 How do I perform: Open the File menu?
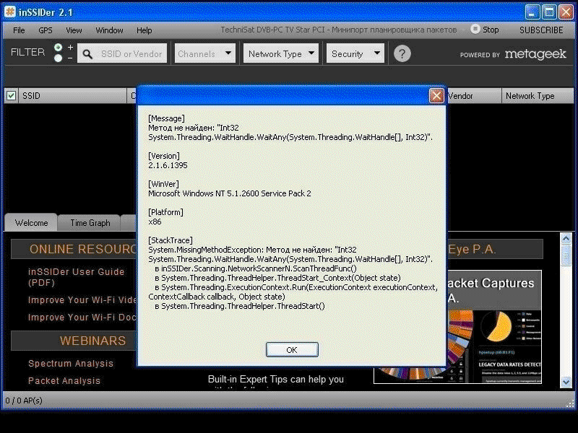pyautogui.click(x=19, y=30)
